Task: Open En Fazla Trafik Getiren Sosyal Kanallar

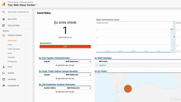Action: pyautogui.click(x=59, y=71)
